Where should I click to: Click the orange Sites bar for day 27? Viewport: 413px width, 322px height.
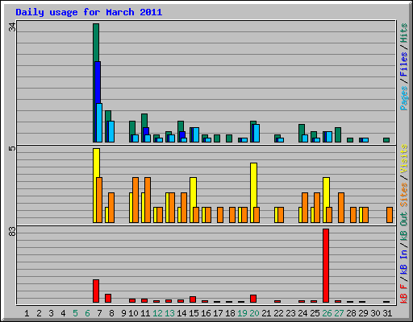pyautogui.click(x=341, y=208)
